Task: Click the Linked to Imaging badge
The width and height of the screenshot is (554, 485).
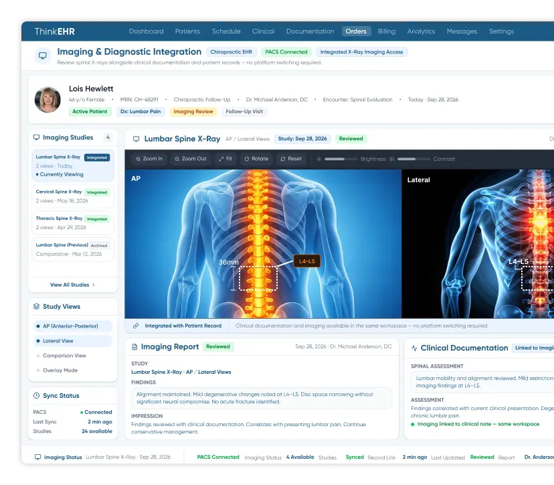Action: pos(533,348)
